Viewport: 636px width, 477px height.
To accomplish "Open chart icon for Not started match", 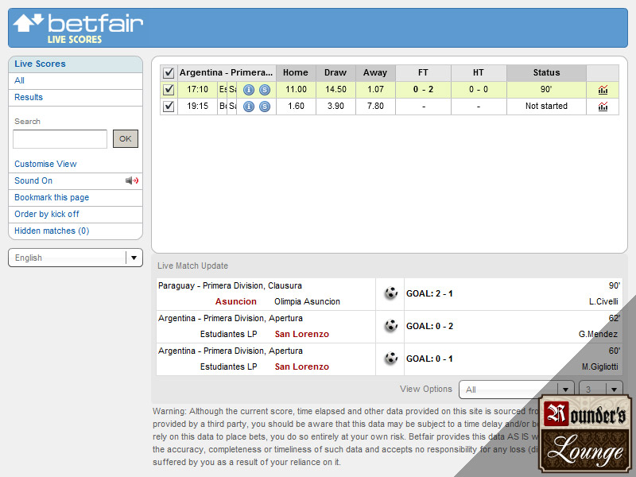I will (603, 107).
